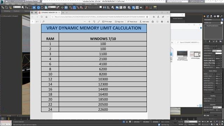Click the Render Elements tab button
224x126 pixels.
[x=177, y=19]
